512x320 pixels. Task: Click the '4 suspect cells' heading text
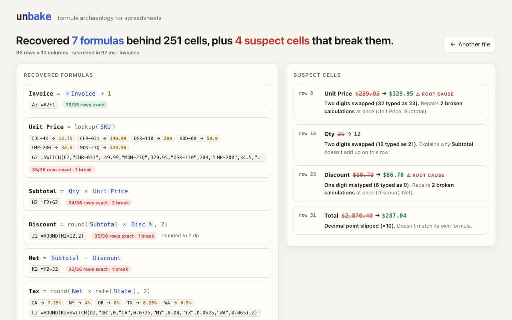(272, 41)
